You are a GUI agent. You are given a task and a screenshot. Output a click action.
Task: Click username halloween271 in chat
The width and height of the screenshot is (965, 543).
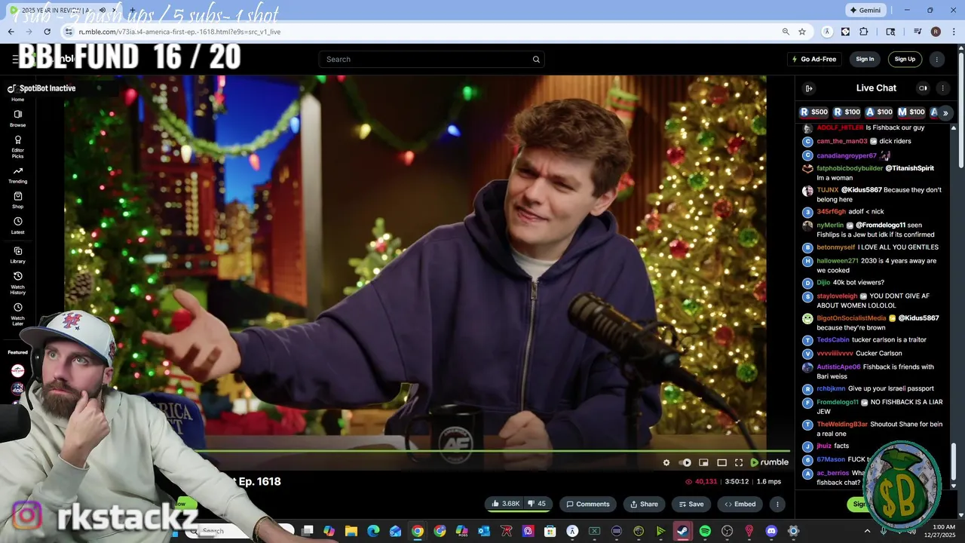(838, 261)
